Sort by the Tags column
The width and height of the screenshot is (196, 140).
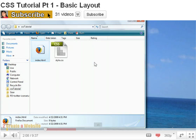click(x=68, y=38)
